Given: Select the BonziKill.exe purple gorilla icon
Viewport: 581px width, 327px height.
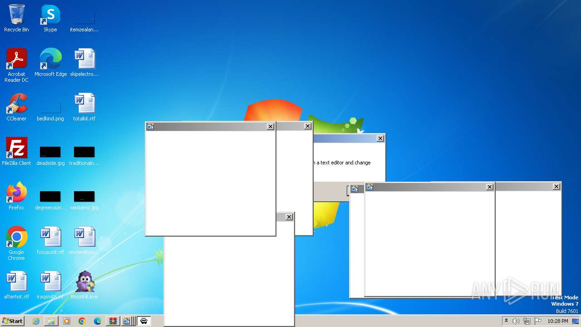Looking at the screenshot, I should coord(84,285).
